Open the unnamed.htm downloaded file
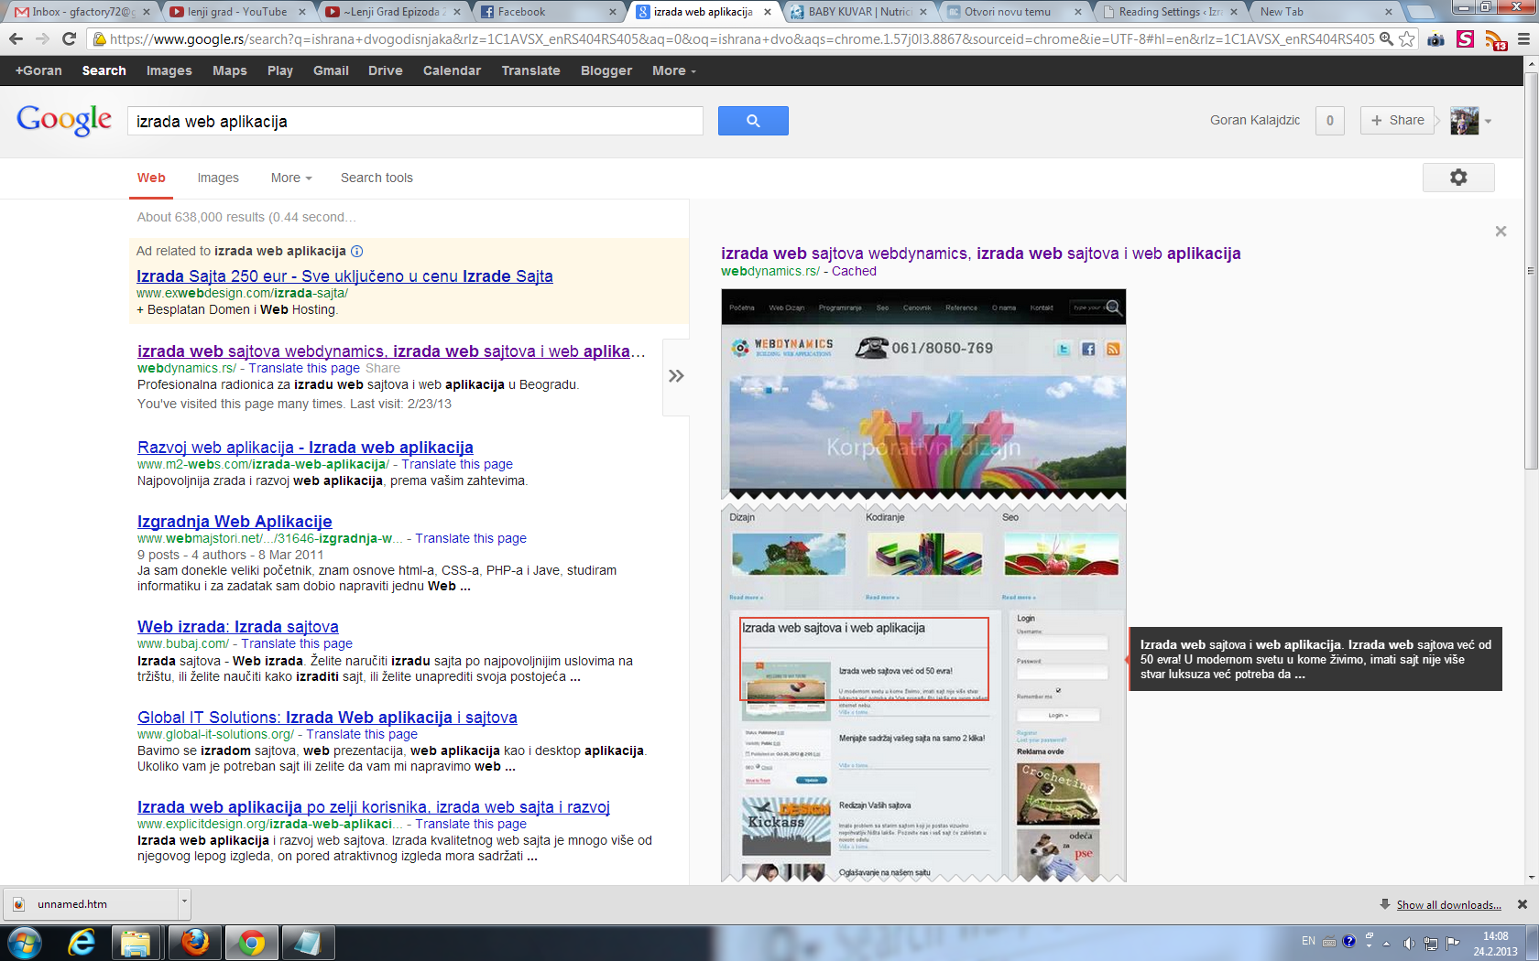Viewport: 1539px width, 961px height. point(90,904)
